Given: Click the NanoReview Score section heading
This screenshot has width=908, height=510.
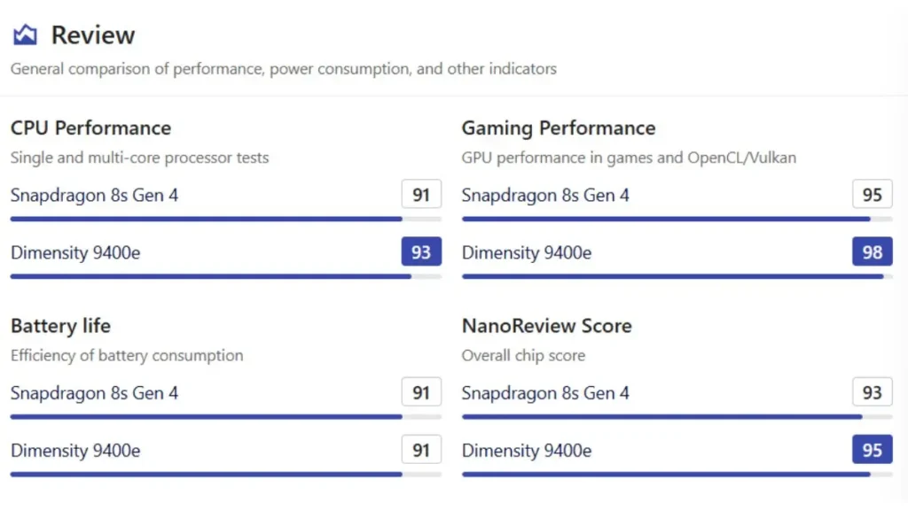Looking at the screenshot, I should coord(546,326).
